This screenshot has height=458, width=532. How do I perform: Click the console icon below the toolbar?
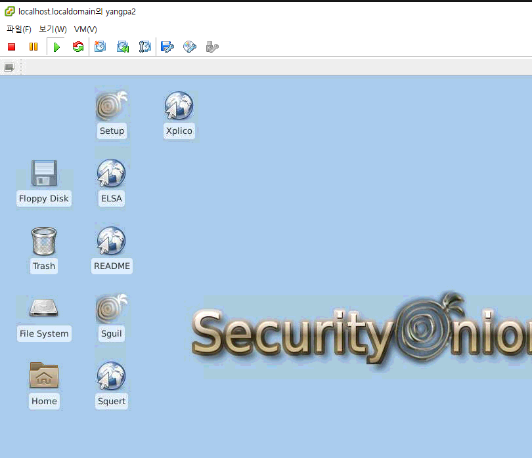tap(9, 67)
